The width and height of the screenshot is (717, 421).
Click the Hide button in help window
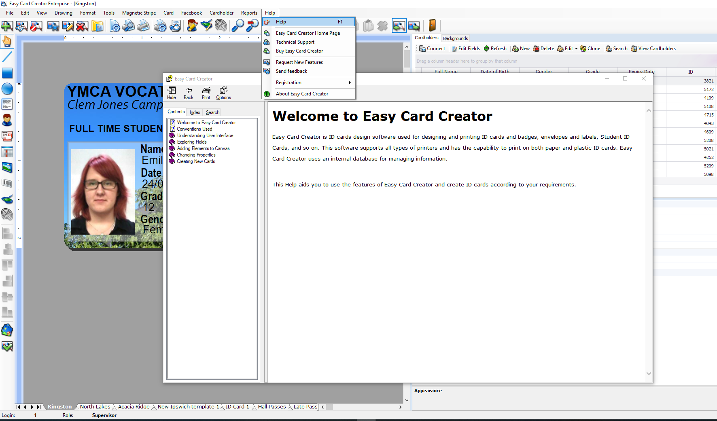pos(172,93)
